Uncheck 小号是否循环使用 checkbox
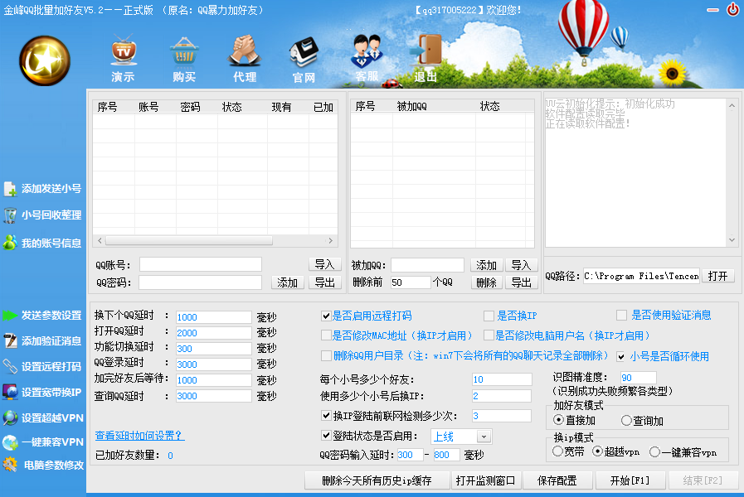The width and height of the screenshot is (744, 497). click(x=621, y=356)
